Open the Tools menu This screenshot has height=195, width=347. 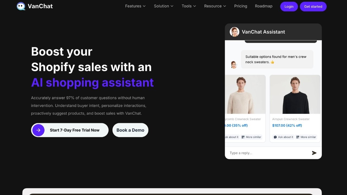coord(189,6)
